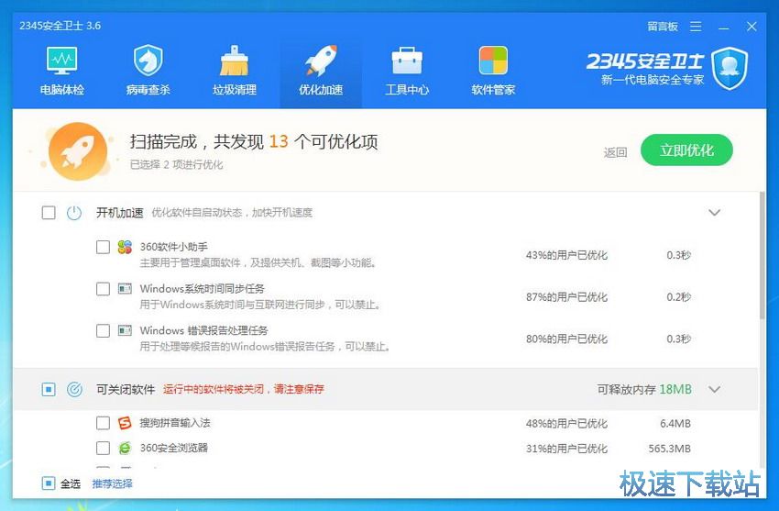Click the Windows系统时间同步任务 icon
Viewport: 779px width, 511px height.
pyautogui.click(x=125, y=288)
